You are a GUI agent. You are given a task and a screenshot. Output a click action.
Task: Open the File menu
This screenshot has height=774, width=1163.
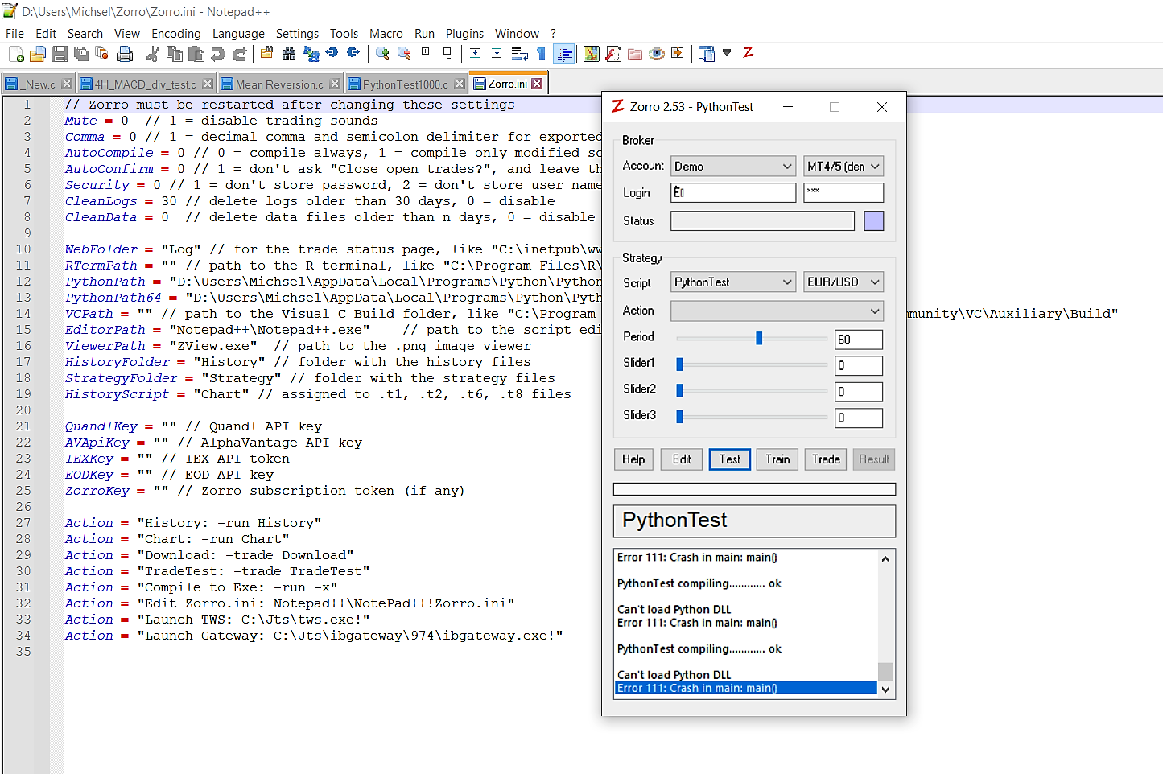tap(14, 34)
